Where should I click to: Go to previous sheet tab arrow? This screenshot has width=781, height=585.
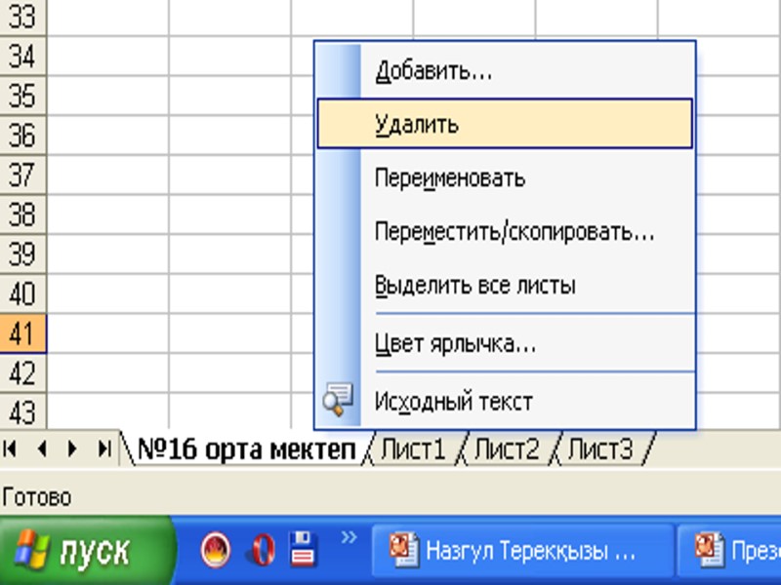coord(42,448)
